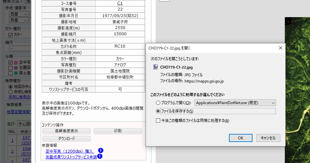Click the info icon beside 測量成果ワンストップサービス申請
The width and height of the screenshot is (310, 163).
point(100,156)
